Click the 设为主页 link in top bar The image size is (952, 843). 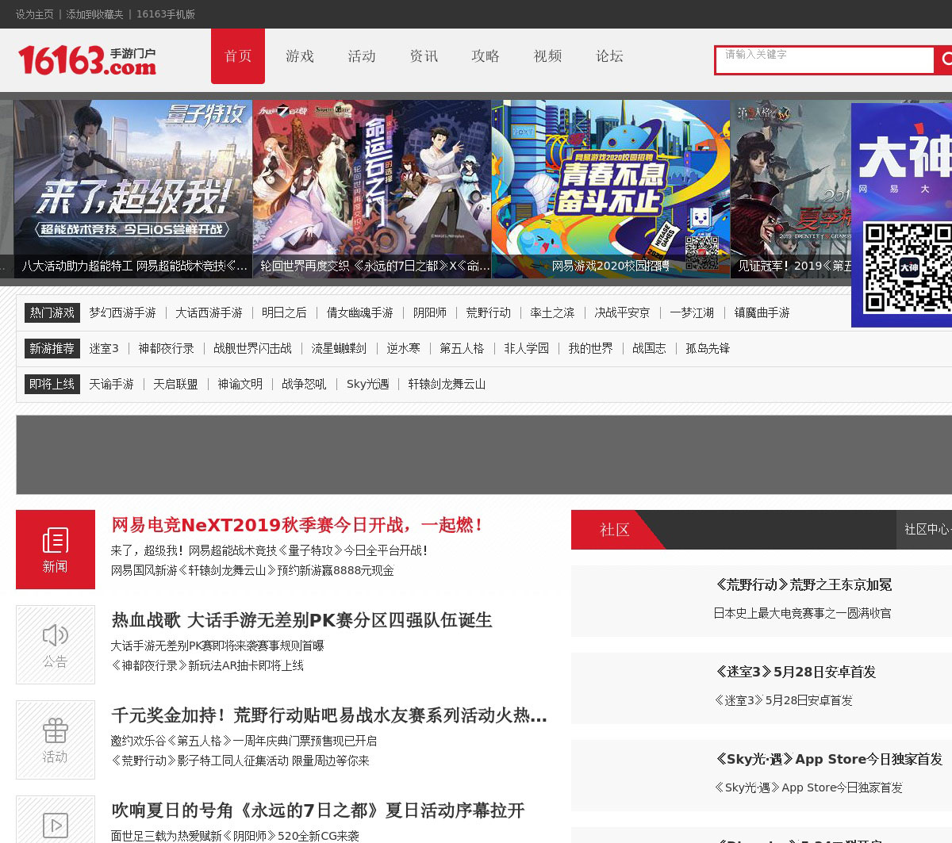(35, 14)
